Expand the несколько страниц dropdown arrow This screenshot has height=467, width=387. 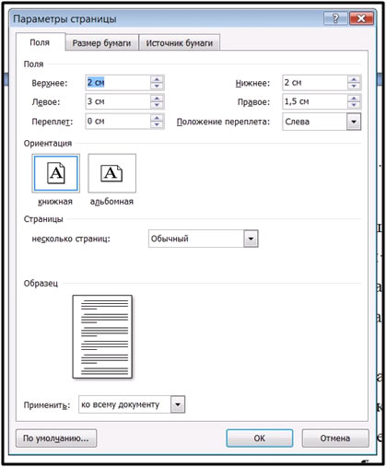[x=251, y=239]
